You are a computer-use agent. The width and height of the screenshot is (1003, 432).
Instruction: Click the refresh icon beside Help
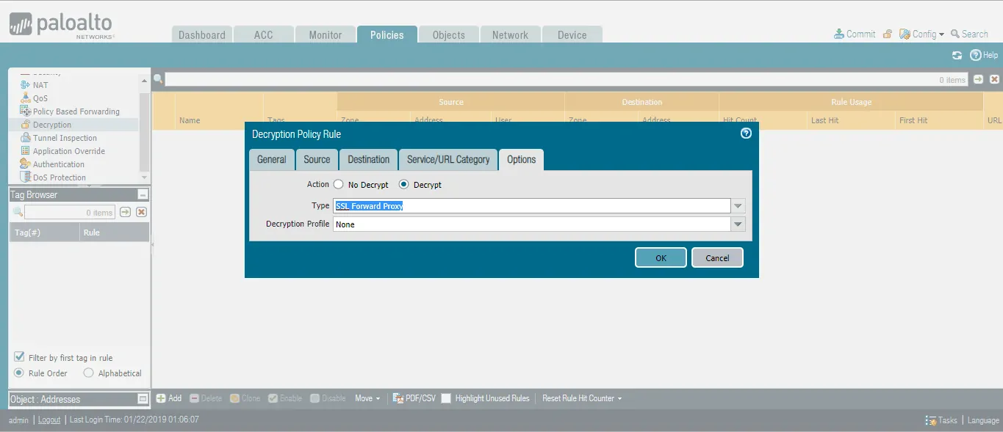click(x=957, y=55)
